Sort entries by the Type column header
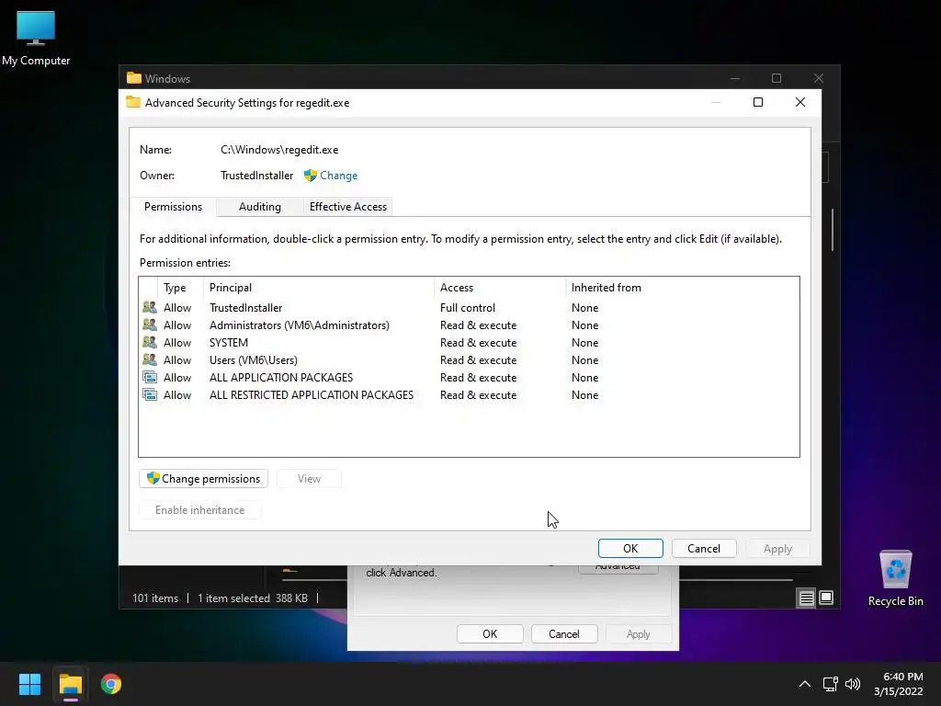The image size is (941, 706). pyautogui.click(x=181, y=288)
